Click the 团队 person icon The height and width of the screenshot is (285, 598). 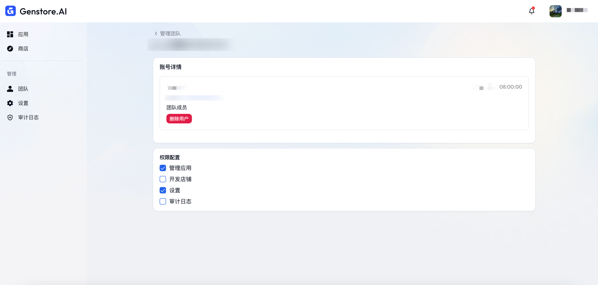[x=10, y=89]
